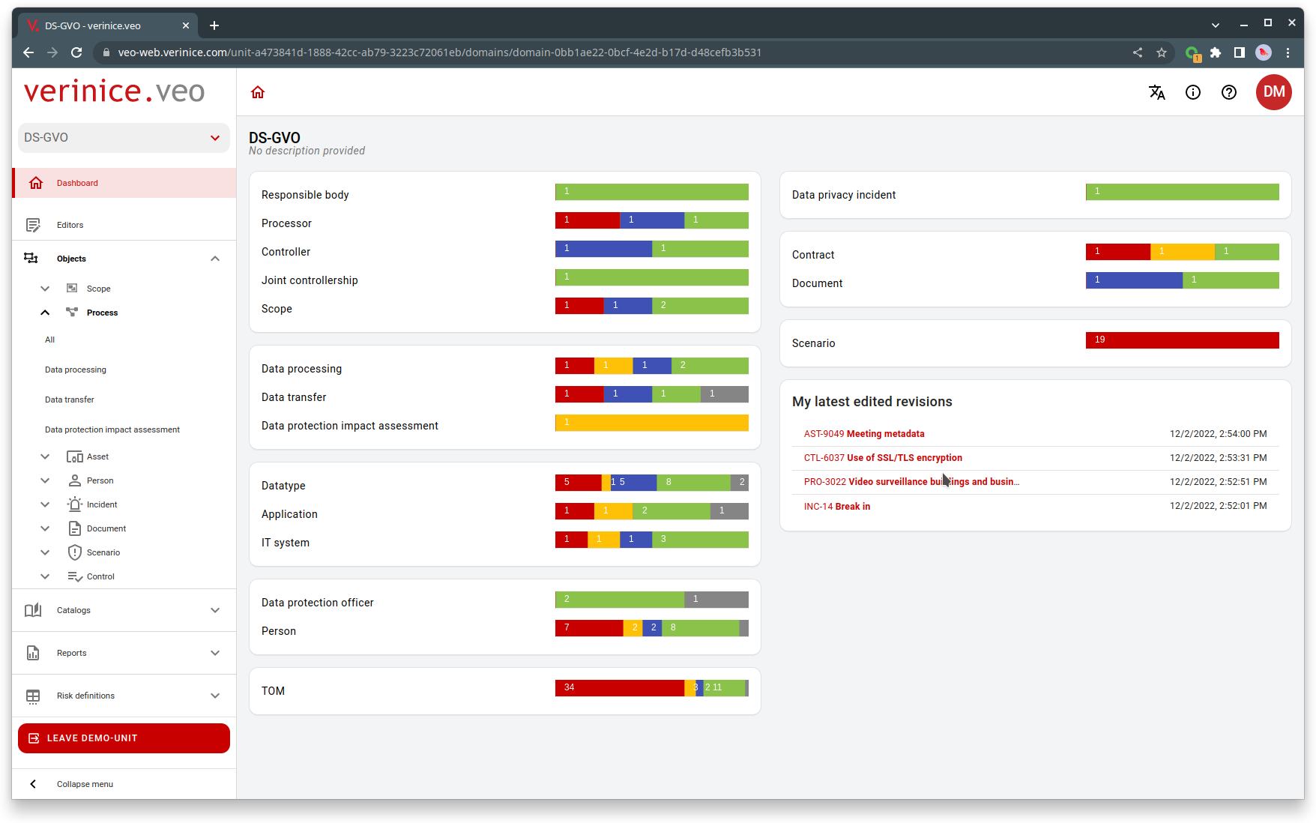Expand the Scenario tree node
This screenshot has height=823, width=1316.
(x=45, y=552)
